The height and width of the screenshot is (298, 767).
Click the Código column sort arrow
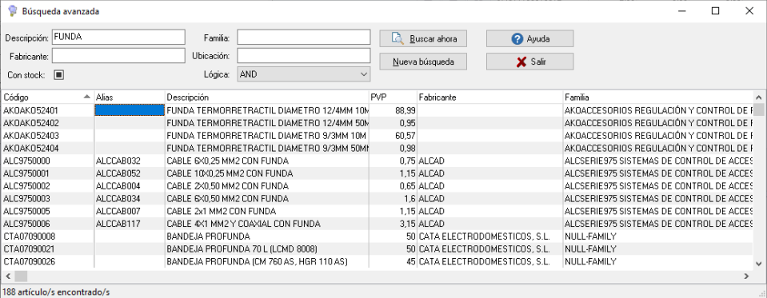click(x=87, y=97)
